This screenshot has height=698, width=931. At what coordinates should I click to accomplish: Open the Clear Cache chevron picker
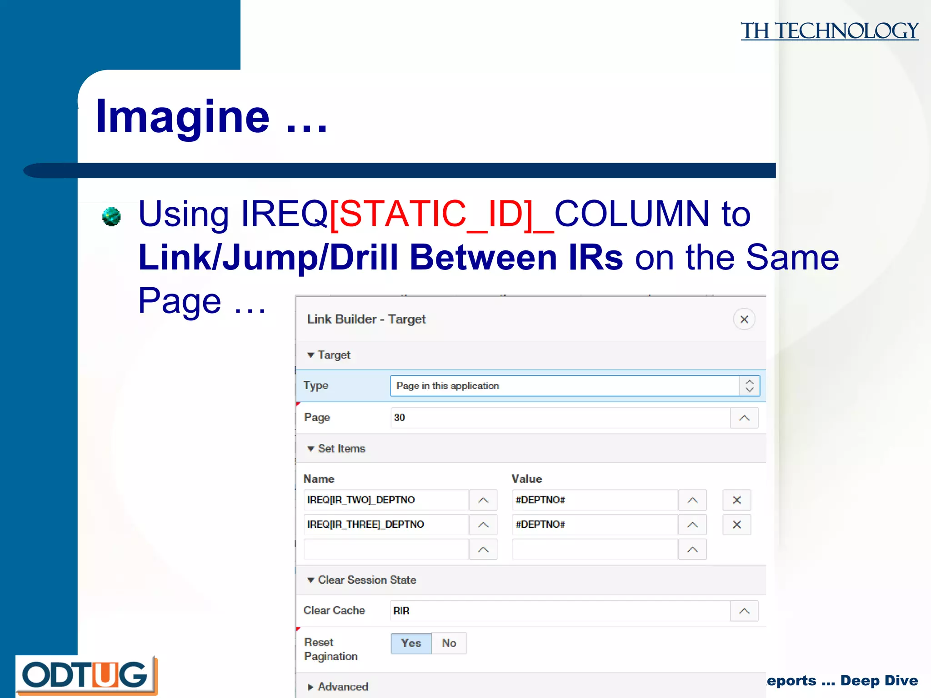pyautogui.click(x=744, y=611)
